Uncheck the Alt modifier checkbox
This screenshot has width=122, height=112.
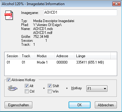click(x=27, y=86)
